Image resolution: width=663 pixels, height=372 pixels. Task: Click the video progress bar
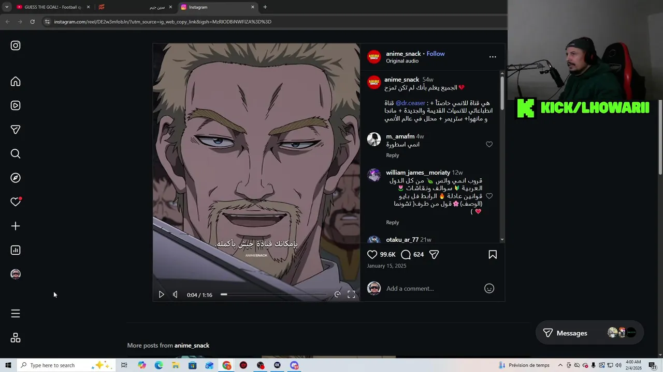click(x=275, y=295)
